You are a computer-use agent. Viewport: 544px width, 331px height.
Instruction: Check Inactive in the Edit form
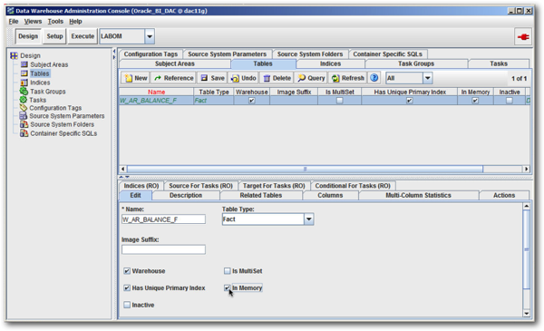pyautogui.click(x=127, y=305)
